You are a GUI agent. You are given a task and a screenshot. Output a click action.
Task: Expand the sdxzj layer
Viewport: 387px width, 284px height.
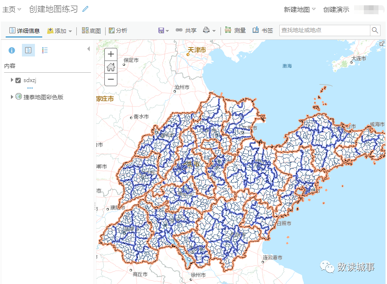click(x=12, y=80)
